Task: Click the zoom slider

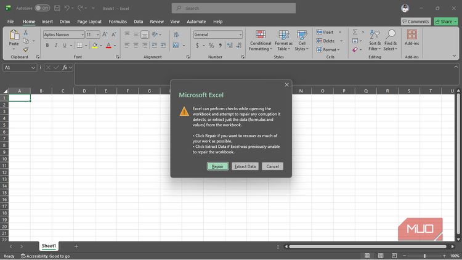Action: click(x=424, y=256)
